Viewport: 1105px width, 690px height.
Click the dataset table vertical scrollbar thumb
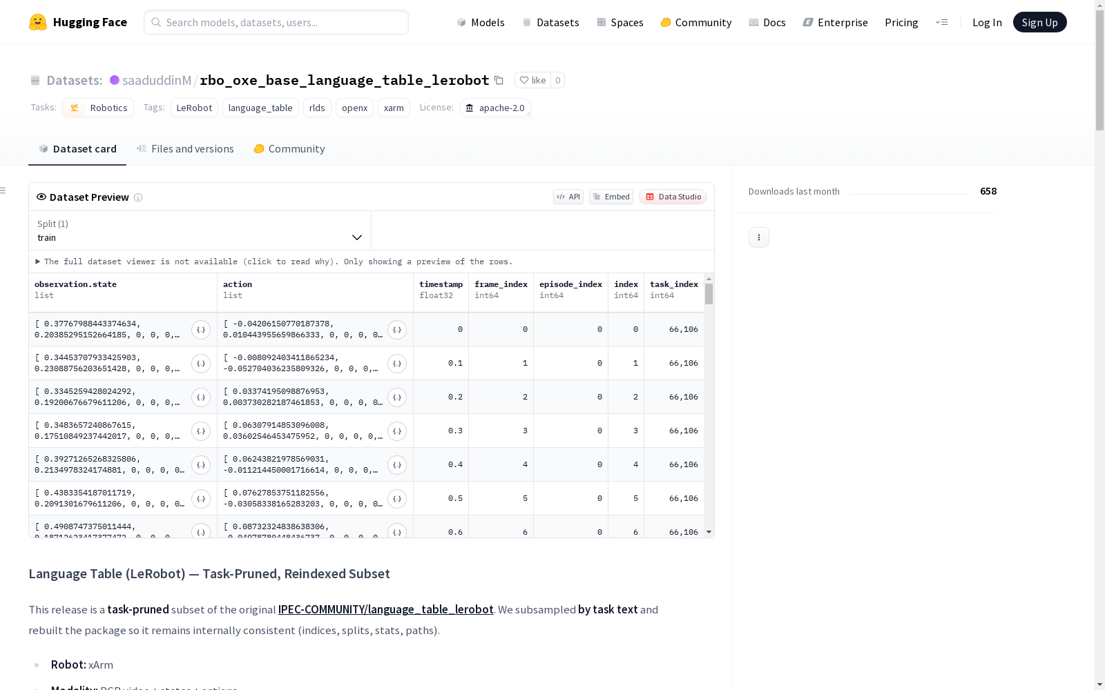pos(709,294)
